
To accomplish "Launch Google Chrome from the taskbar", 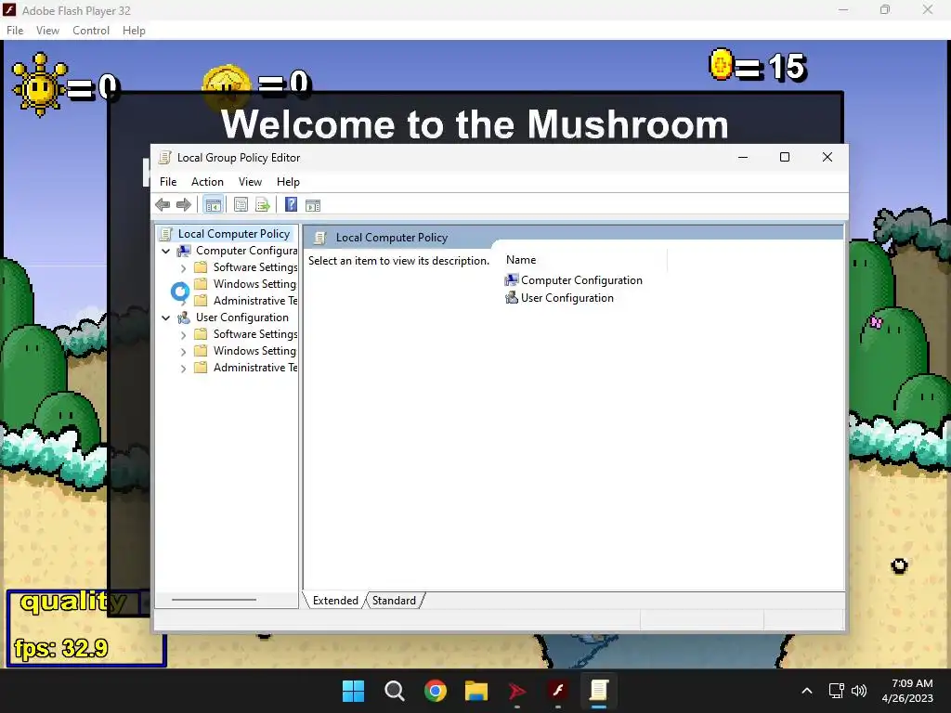I will [436, 691].
